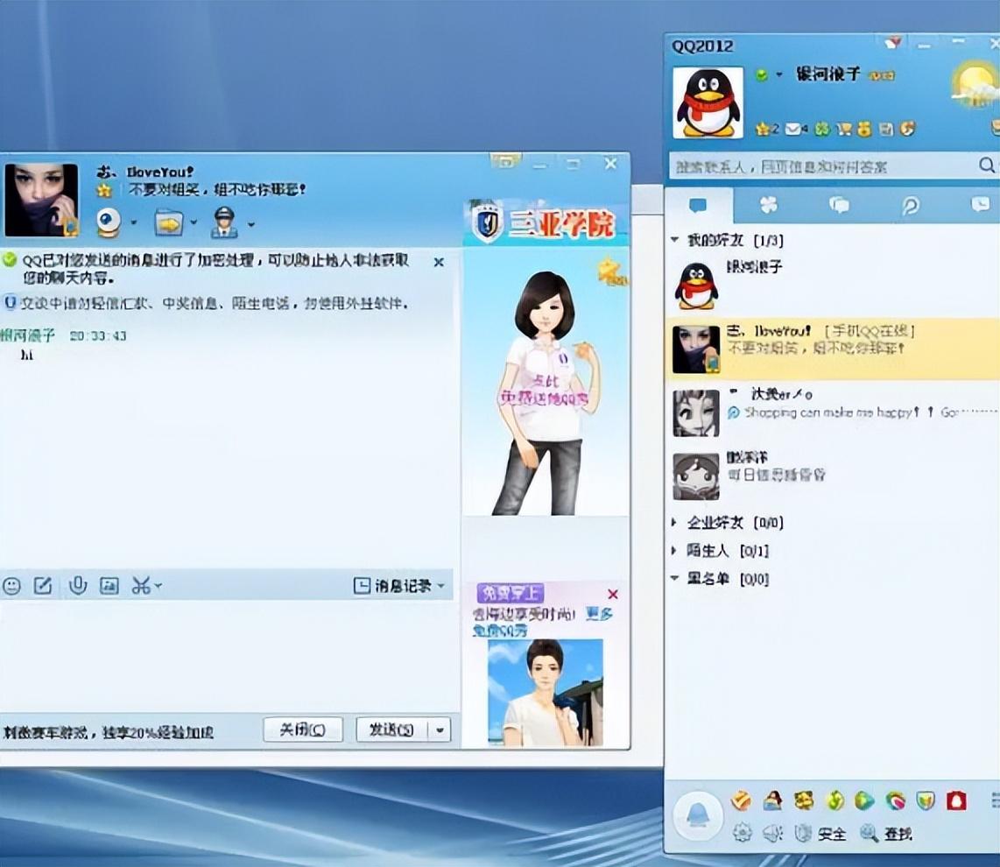
Task: Click the font edit pencil icon
Action: click(x=43, y=586)
